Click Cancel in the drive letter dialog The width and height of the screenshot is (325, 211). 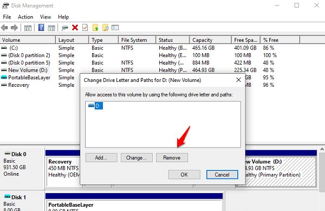pyautogui.click(x=222, y=175)
